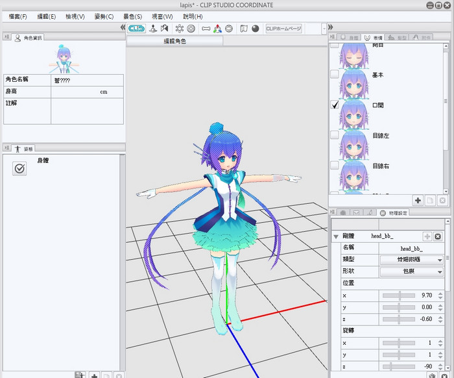Switch to the 物理設定 physics tab

(394, 213)
